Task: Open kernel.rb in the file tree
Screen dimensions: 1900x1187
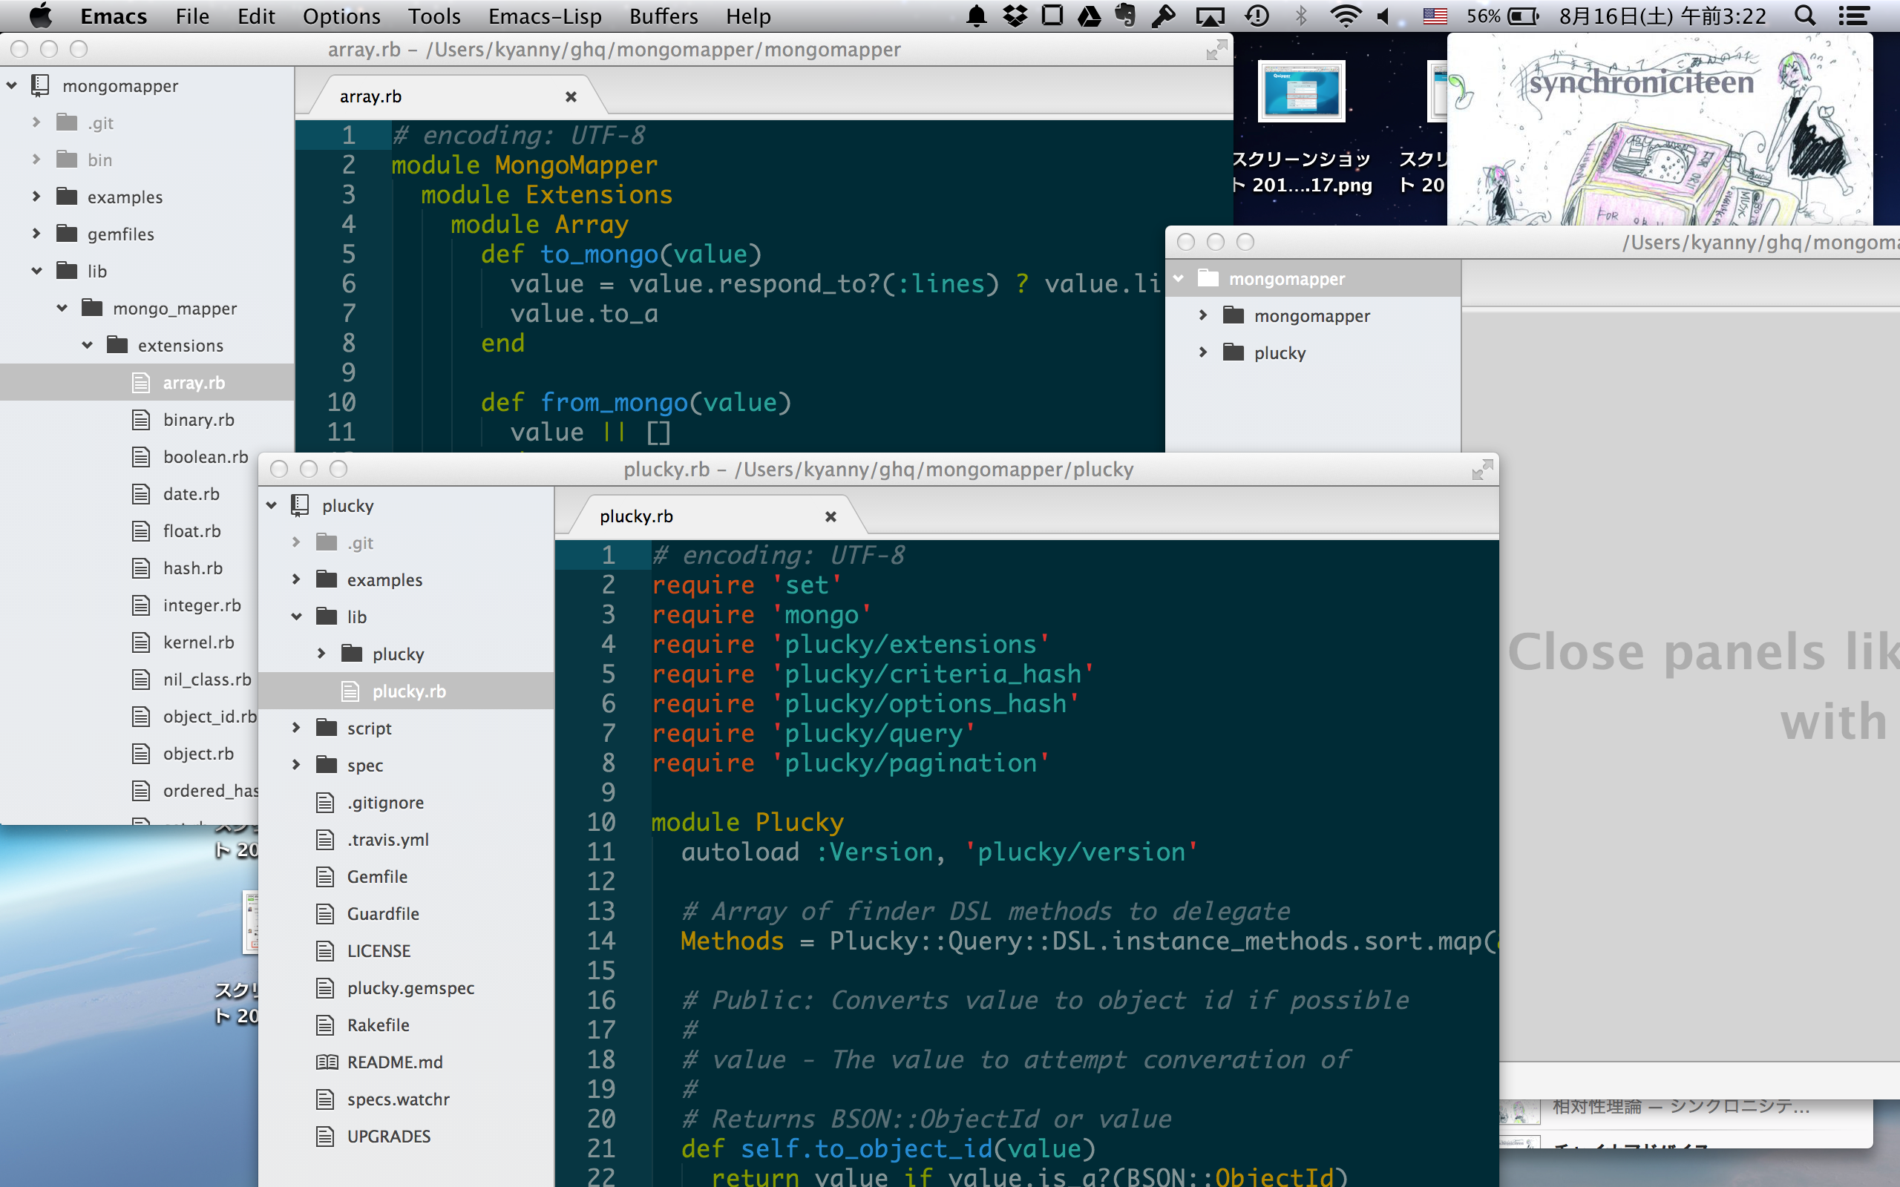Action: click(x=199, y=642)
